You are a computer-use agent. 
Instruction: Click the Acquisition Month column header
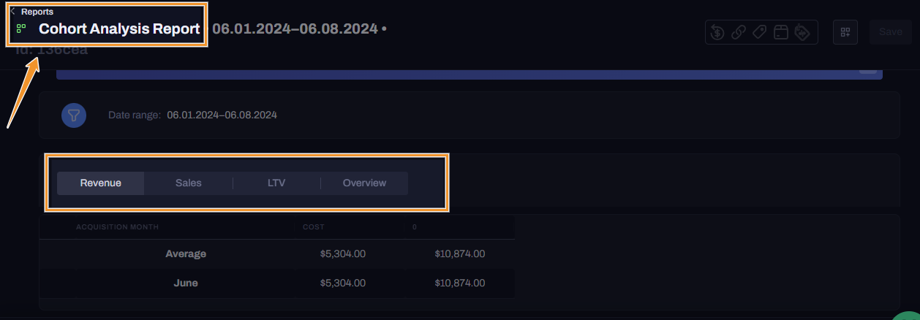tap(117, 227)
